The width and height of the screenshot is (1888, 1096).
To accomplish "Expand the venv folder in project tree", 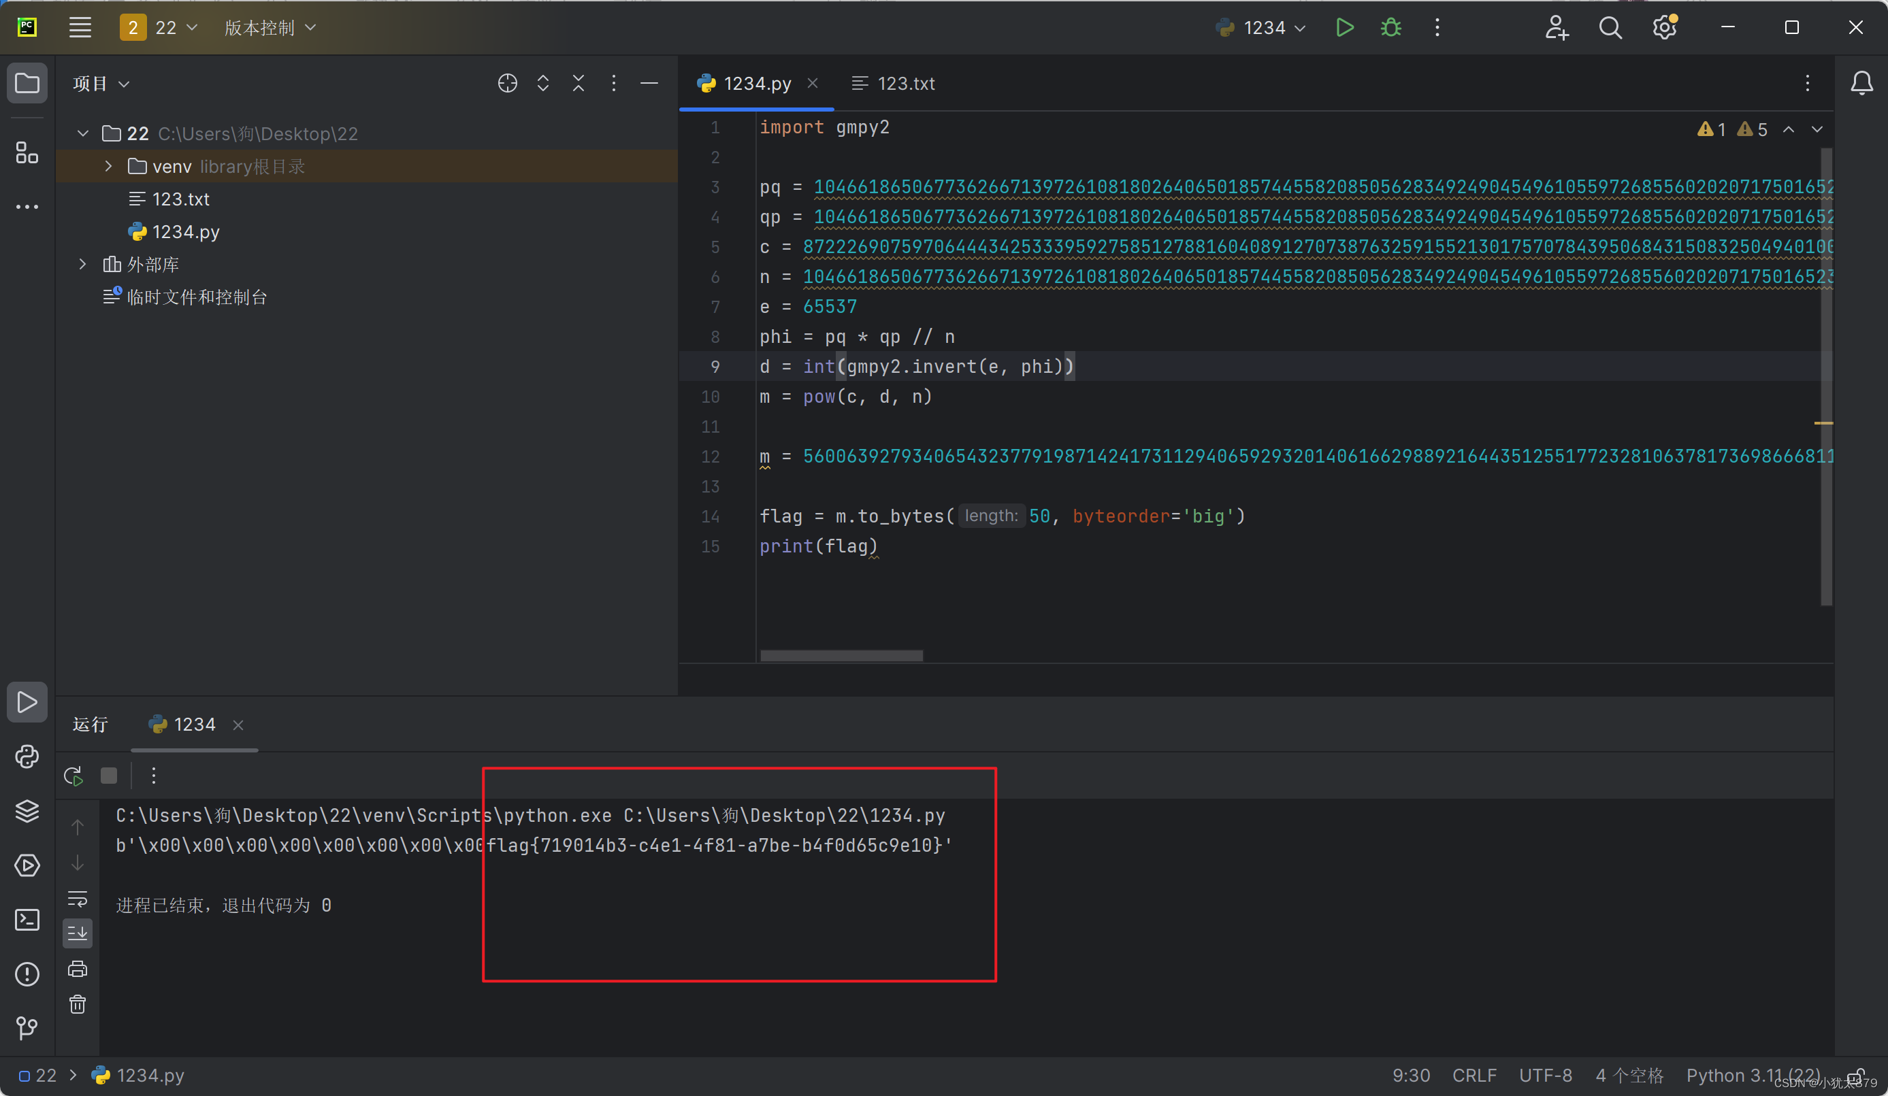I will click(x=109, y=166).
